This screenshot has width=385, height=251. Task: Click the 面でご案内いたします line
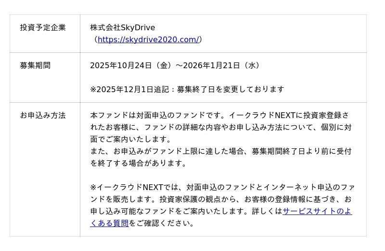pyautogui.click(x=131, y=139)
